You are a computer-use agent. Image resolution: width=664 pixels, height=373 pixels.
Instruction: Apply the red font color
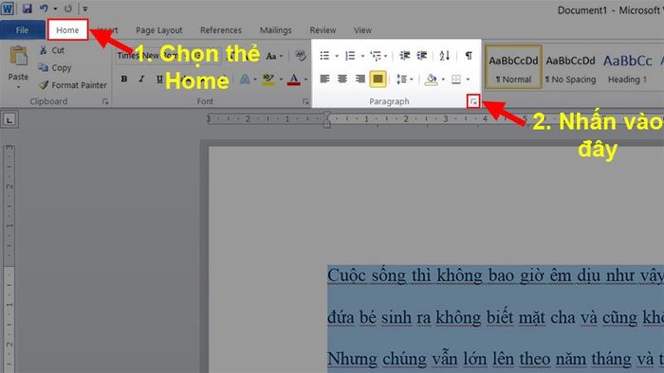click(x=294, y=79)
